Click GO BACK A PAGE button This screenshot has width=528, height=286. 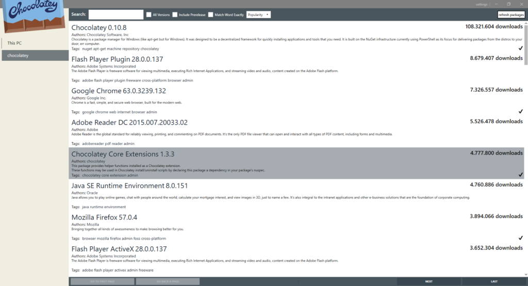pos(168,281)
